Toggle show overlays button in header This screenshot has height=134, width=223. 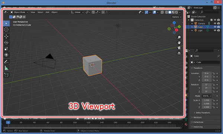coord(154,12)
